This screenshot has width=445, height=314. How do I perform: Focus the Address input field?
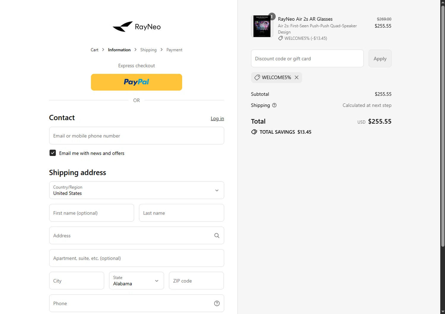coord(136,235)
